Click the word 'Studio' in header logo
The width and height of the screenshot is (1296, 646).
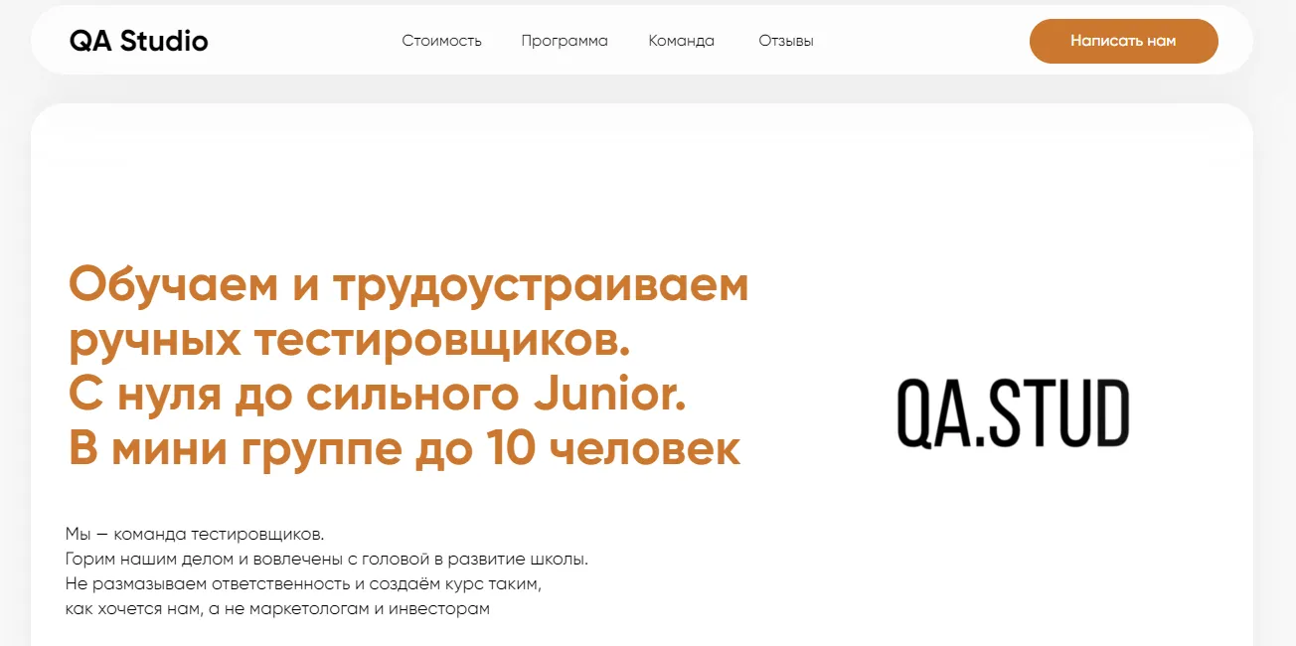(x=164, y=41)
